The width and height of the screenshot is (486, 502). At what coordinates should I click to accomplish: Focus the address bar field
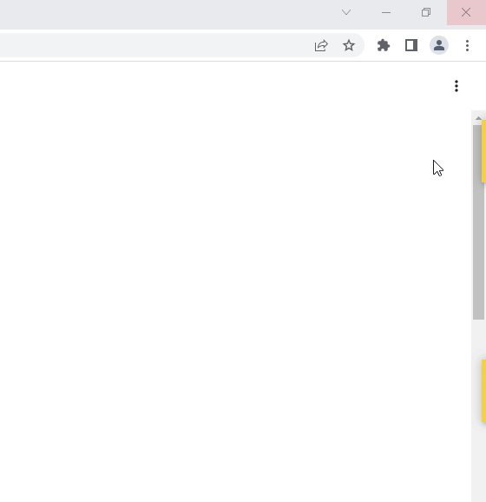[154, 45]
